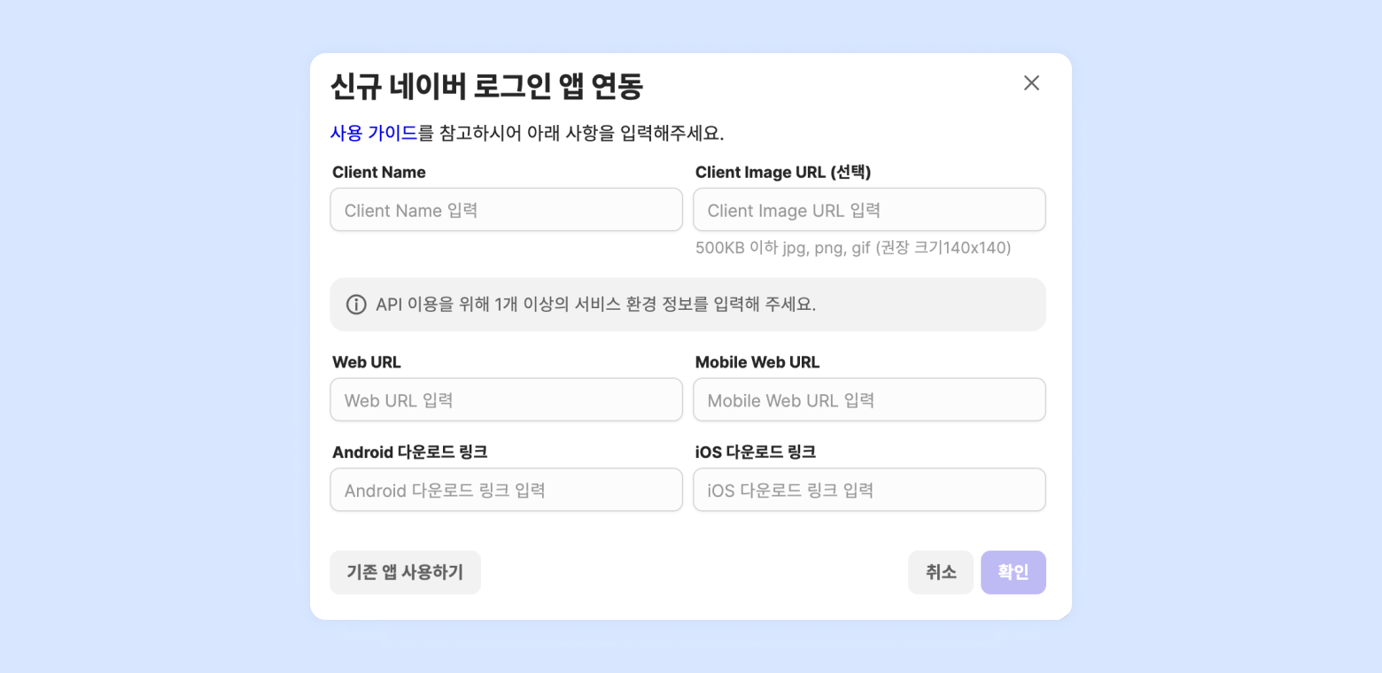Close the Naver login app dialog
Viewport: 1382px width, 673px height.
pyautogui.click(x=1031, y=83)
